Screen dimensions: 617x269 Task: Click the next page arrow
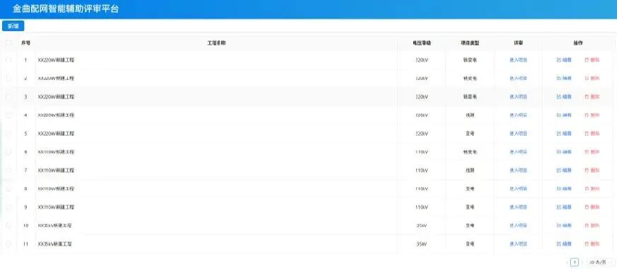[583, 263]
